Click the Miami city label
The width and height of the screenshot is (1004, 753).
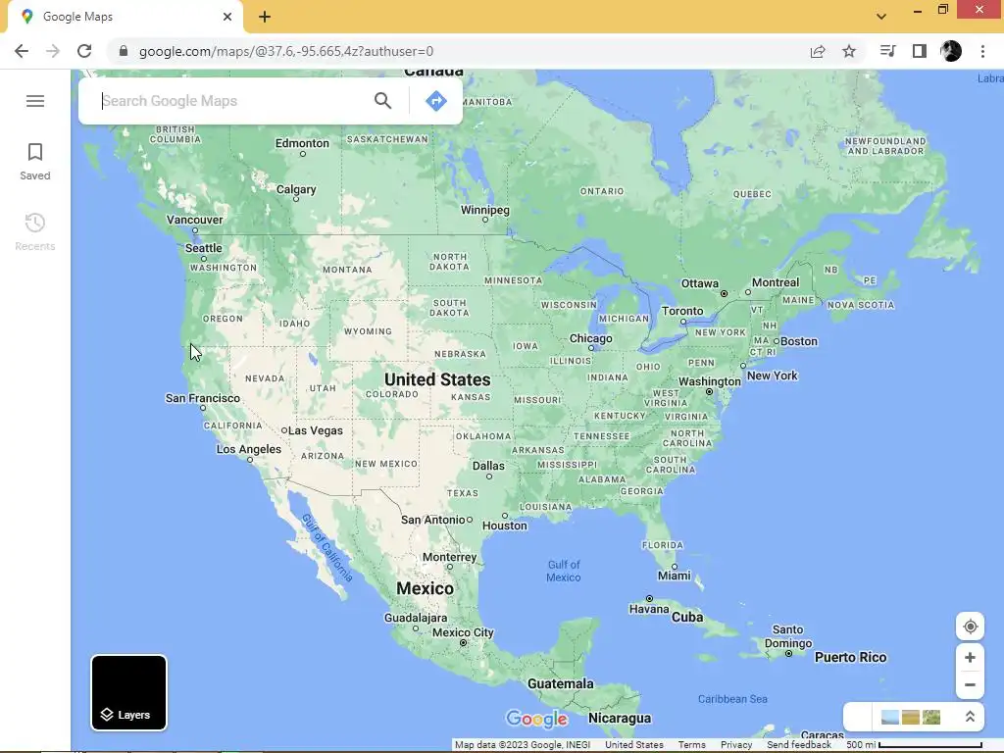pos(675,576)
